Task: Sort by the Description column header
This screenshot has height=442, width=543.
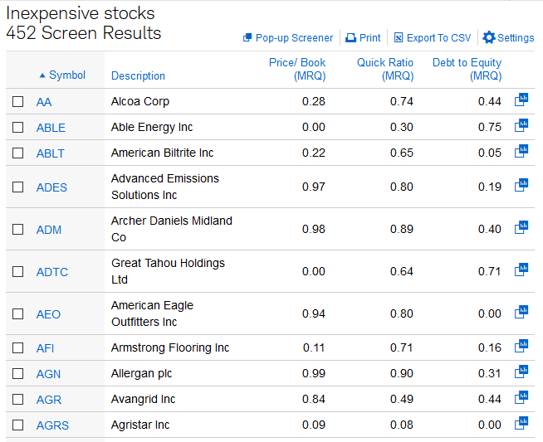Action: pos(138,75)
